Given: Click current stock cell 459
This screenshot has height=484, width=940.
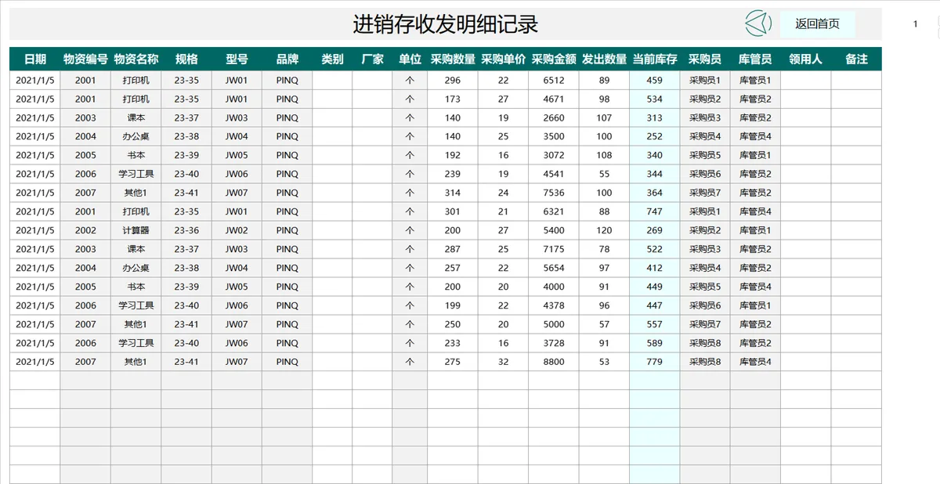Looking at the screenshot, I should 655,80.
